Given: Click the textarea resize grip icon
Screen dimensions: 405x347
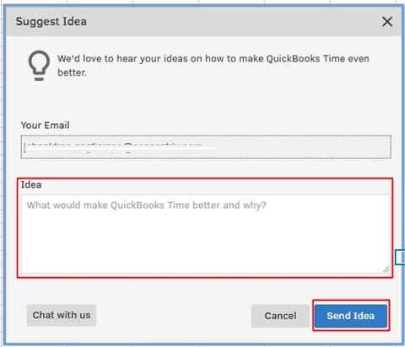Looking at the screenshot, I should coord(386,270).
